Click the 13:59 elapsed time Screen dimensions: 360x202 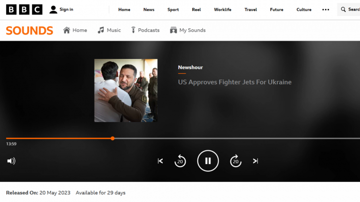[x=11, y=144]
